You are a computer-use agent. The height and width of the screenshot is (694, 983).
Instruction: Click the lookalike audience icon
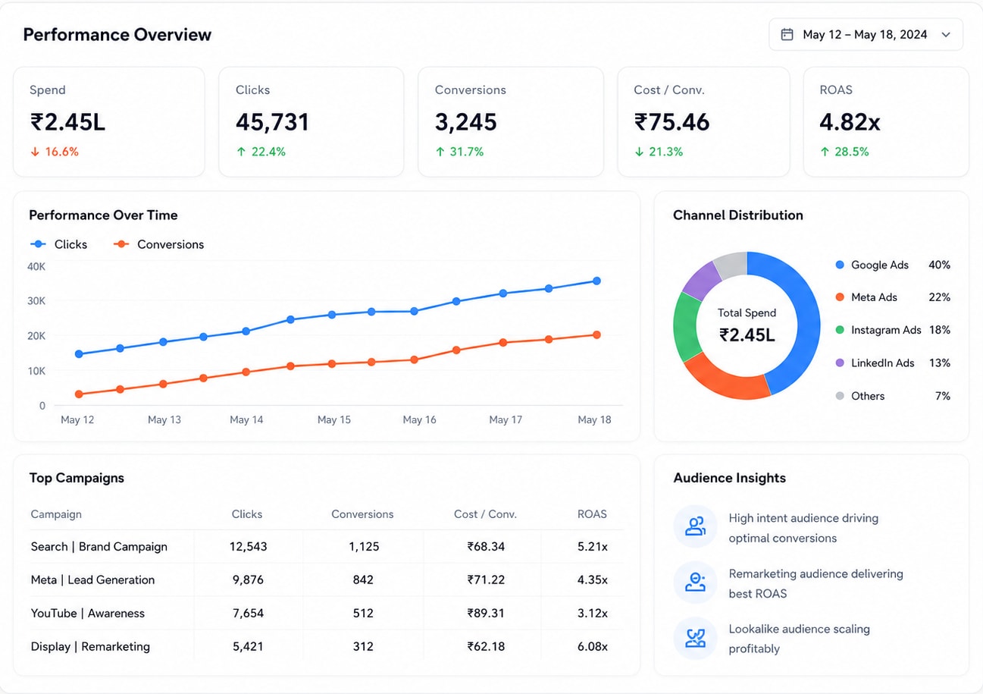click(x=695, y=638)
